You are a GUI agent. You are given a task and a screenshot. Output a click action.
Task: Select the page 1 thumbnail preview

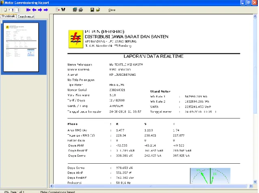point(21,47)
